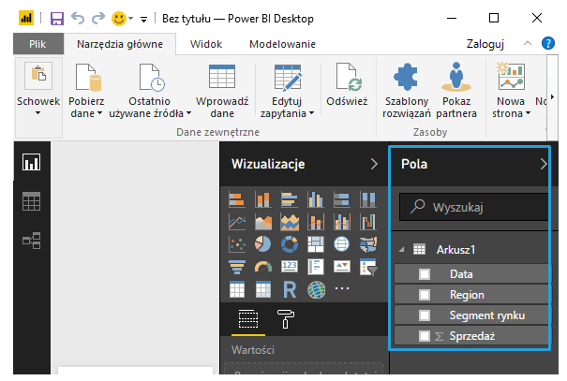Add a gauge visual
This screenshot has height=381, width=567.
pos(263,267)
